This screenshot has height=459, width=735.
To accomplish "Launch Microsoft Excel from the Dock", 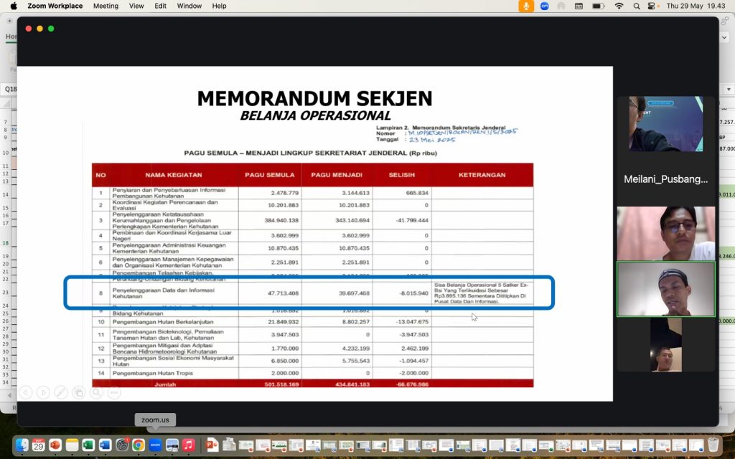I will point(88,445).
